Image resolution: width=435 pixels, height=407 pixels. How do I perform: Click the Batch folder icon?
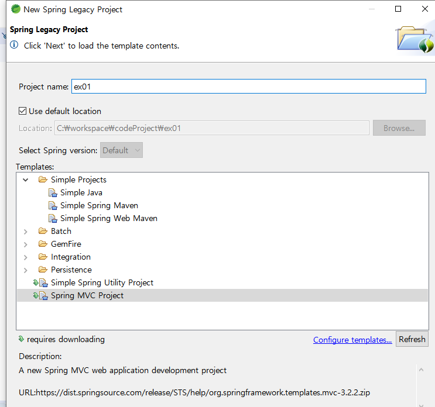click(x=43, y=231)
